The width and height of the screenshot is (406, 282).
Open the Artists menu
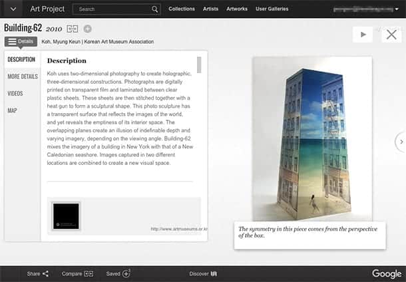click(210, 9)
